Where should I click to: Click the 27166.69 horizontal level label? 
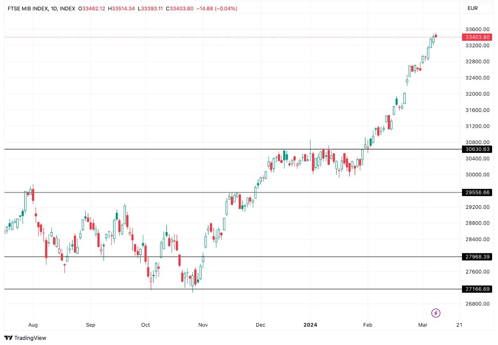pyautogui.click(x=477, y=289)
